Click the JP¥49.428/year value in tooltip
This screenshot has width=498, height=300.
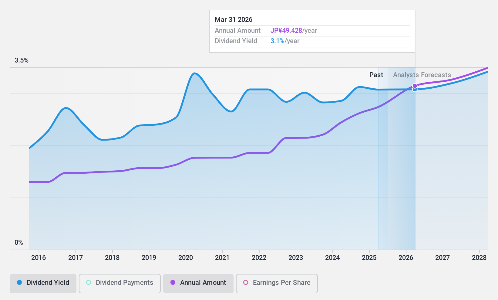coord(294,31)
